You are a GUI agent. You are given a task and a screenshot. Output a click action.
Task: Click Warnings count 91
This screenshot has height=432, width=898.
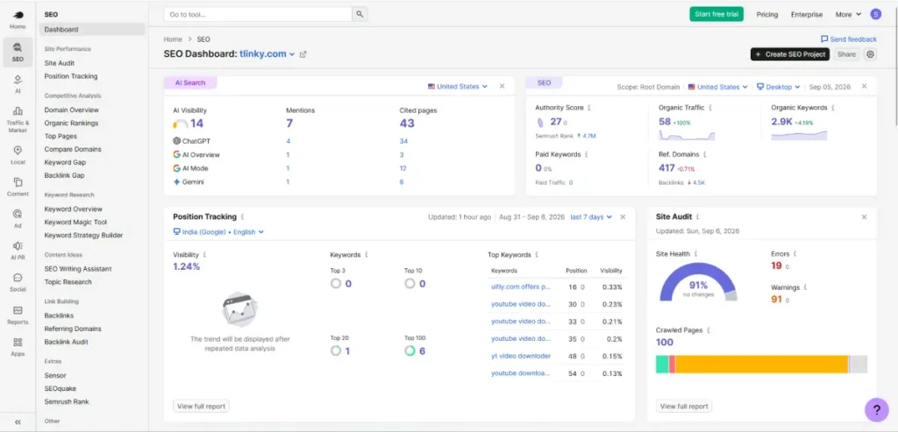[x=776, y=300]
